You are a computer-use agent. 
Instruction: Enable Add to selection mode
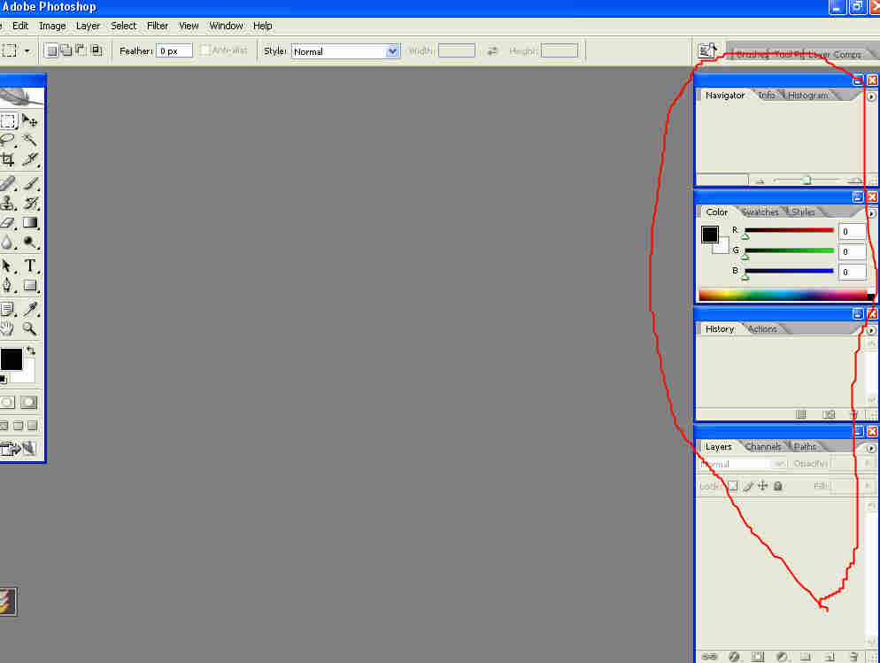point(66,50)
